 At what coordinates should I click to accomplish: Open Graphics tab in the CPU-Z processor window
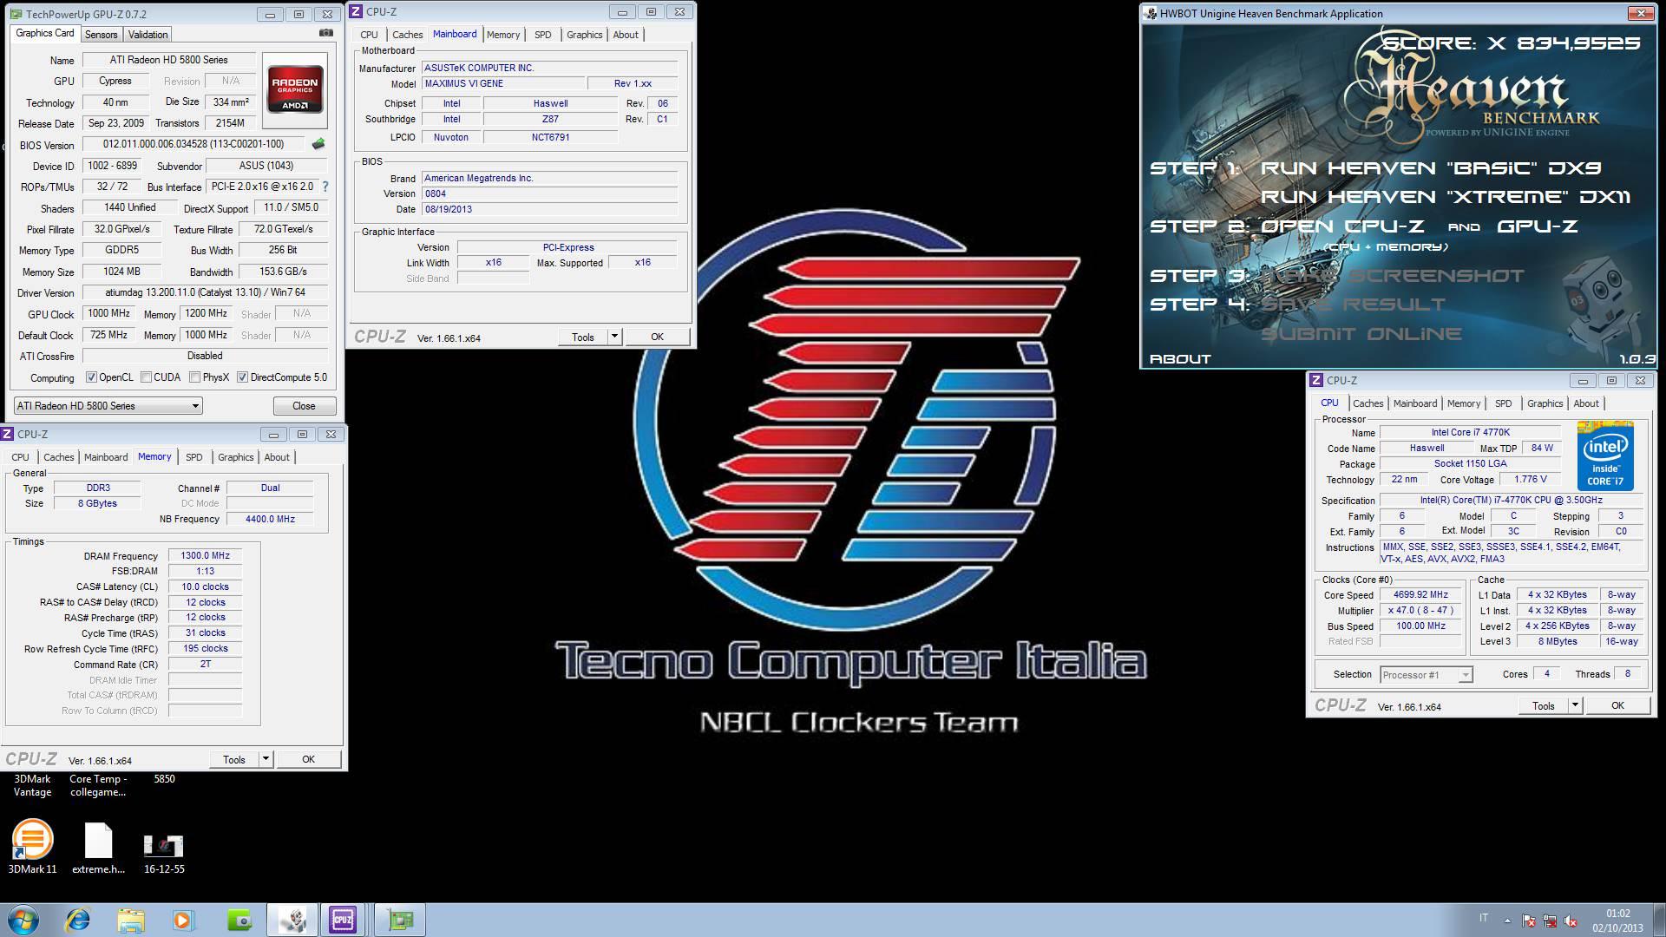tap(1545, 403)
